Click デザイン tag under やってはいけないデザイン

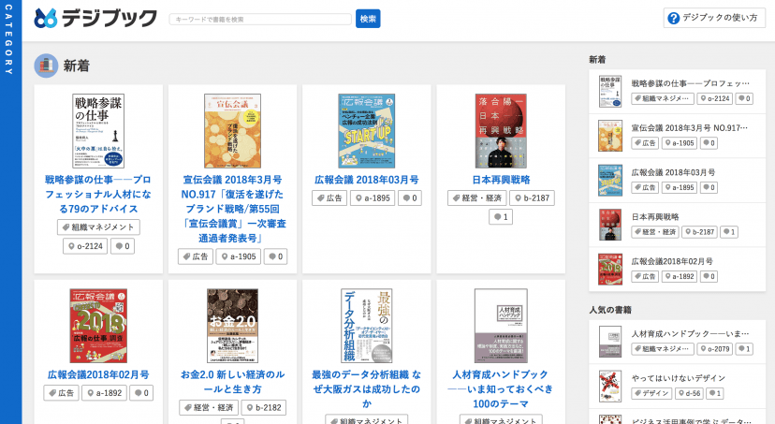coord(655,393)
